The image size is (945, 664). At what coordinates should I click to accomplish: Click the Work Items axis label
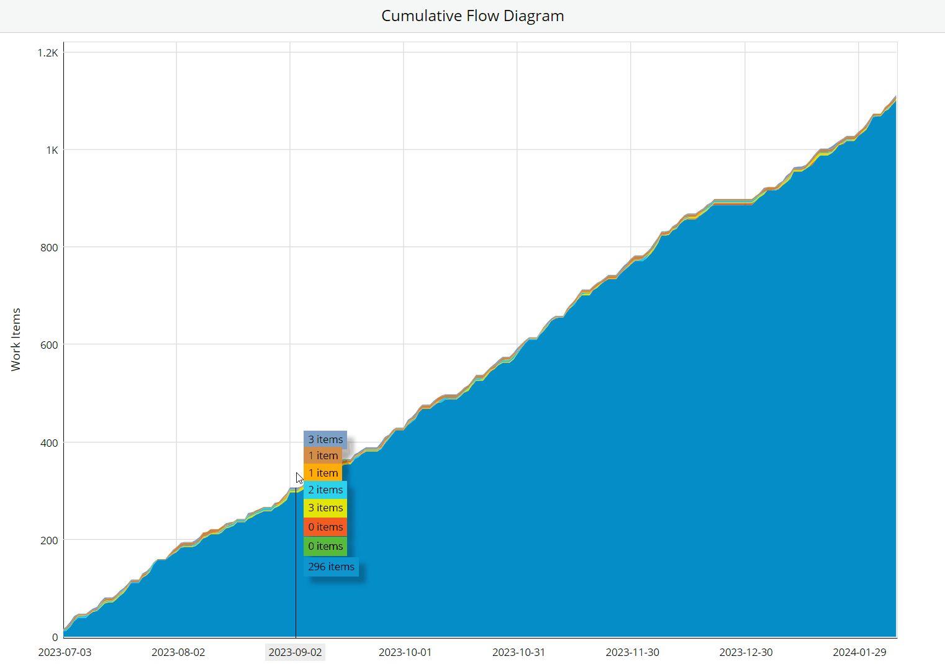(17, 339)
